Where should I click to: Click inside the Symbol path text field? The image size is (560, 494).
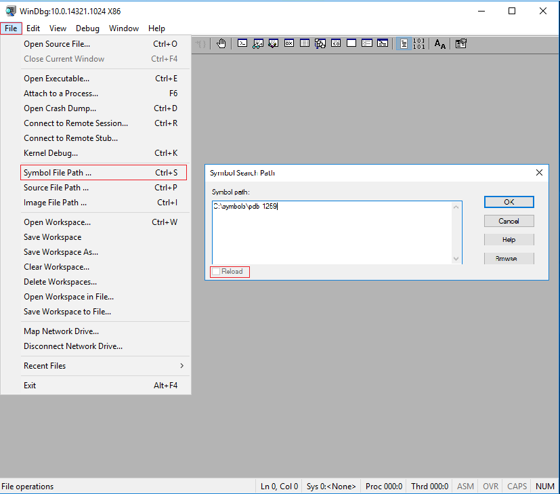coord(332,232)
